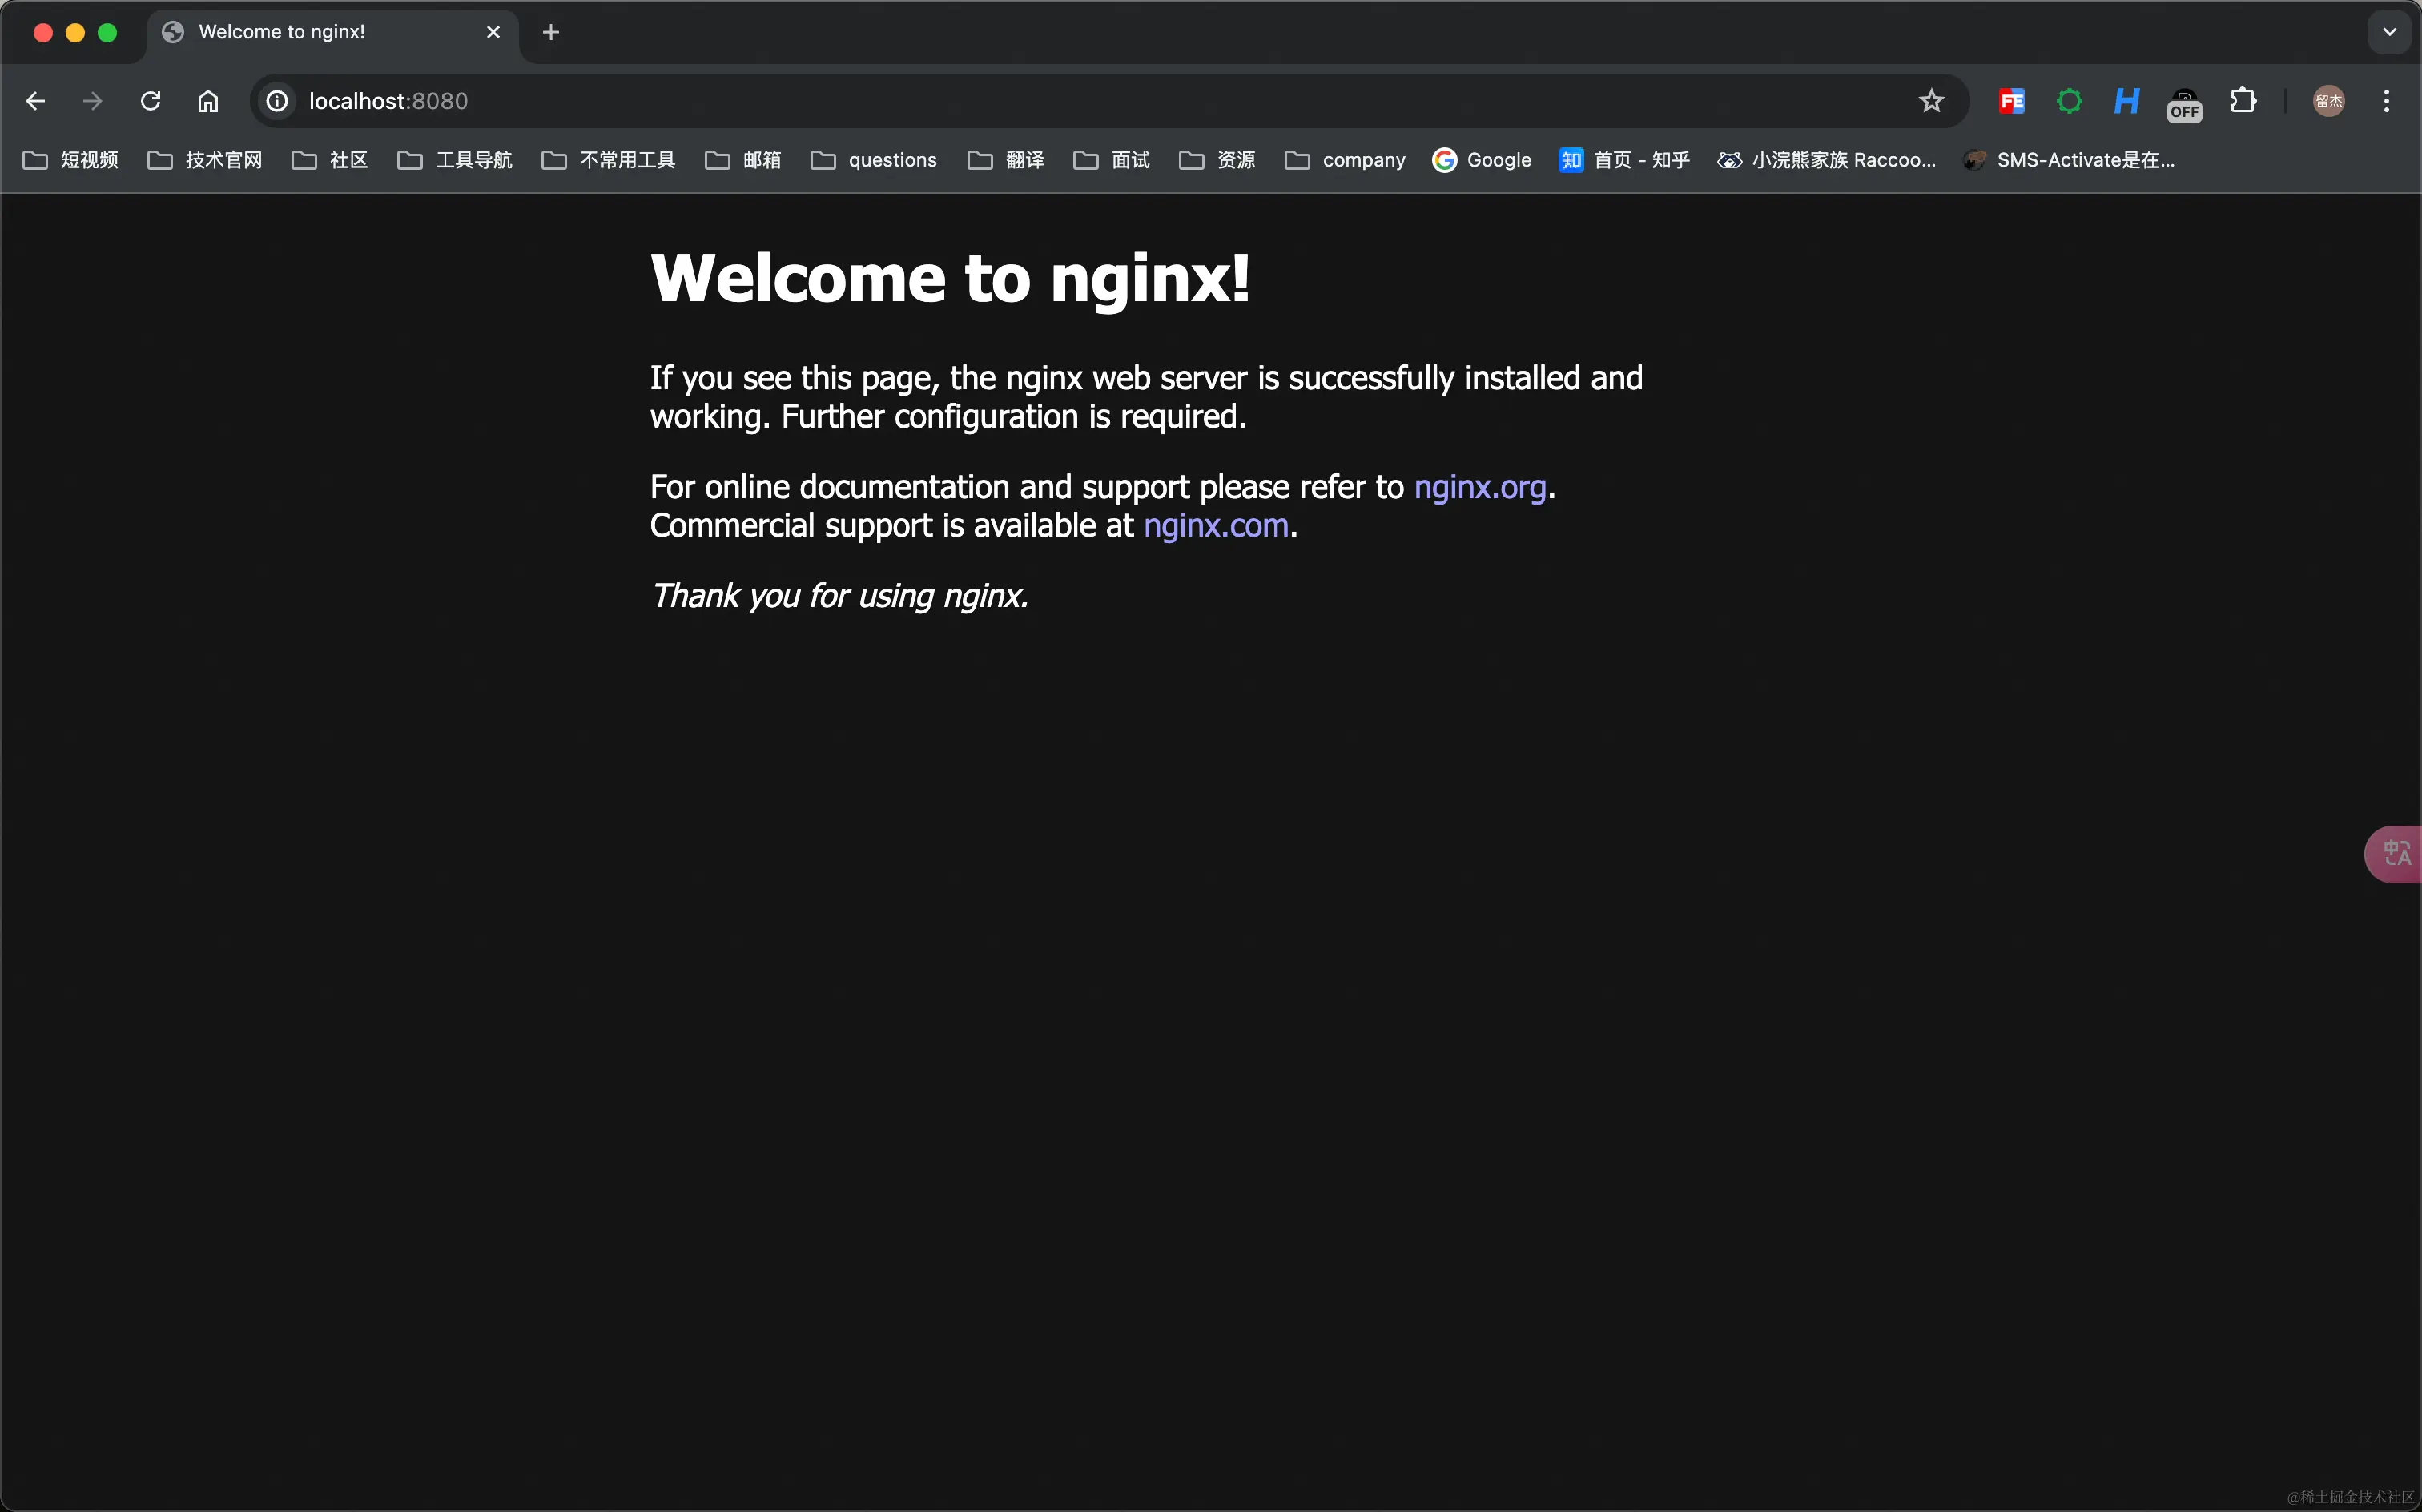Open Chrome three-dot menu
This screenshot has height=1512, width=2422.
2386,101
